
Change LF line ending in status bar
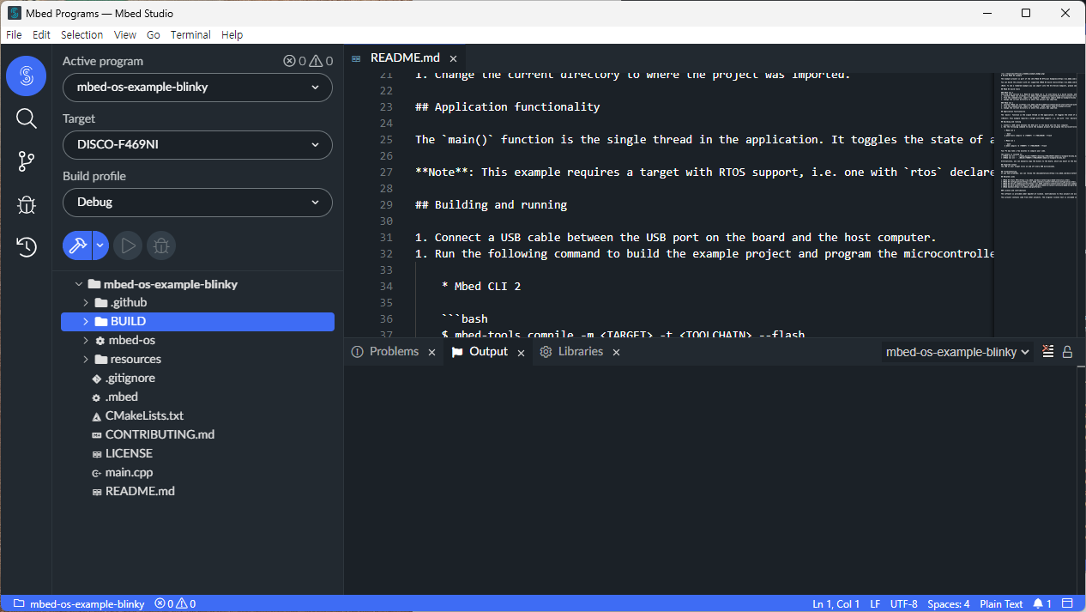coord(875,603)
